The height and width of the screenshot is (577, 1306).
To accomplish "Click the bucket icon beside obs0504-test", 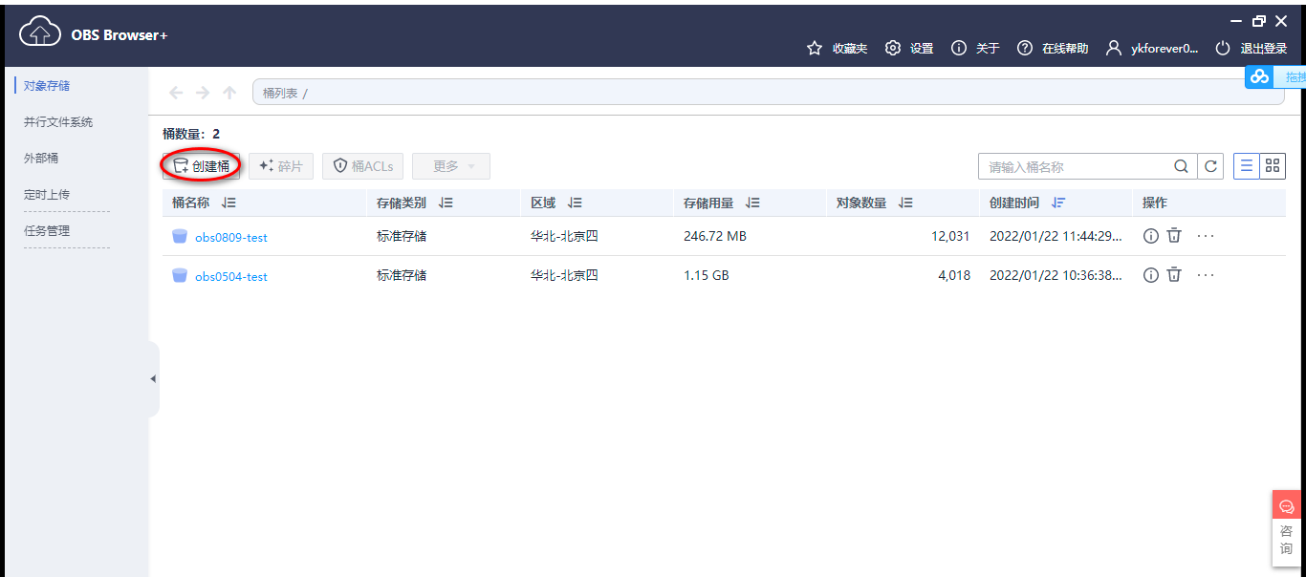I will pos(180,275).
